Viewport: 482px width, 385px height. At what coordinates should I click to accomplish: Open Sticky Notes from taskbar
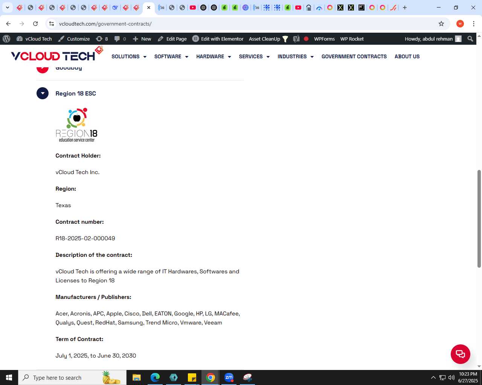[192, 377]
